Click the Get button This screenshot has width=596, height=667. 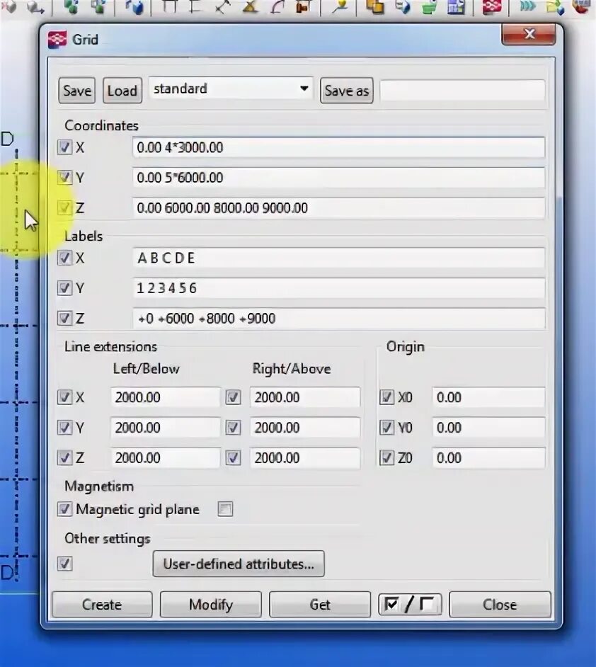320,605
